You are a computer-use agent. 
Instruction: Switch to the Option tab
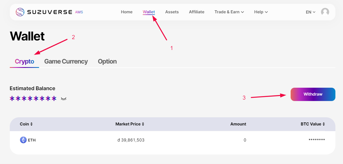point(107,61)
